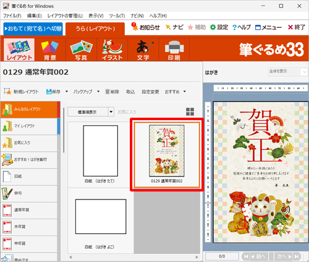This screenshot has width=309, height=262.
Task: Click the 補助 star button
Action: point(197,27)
